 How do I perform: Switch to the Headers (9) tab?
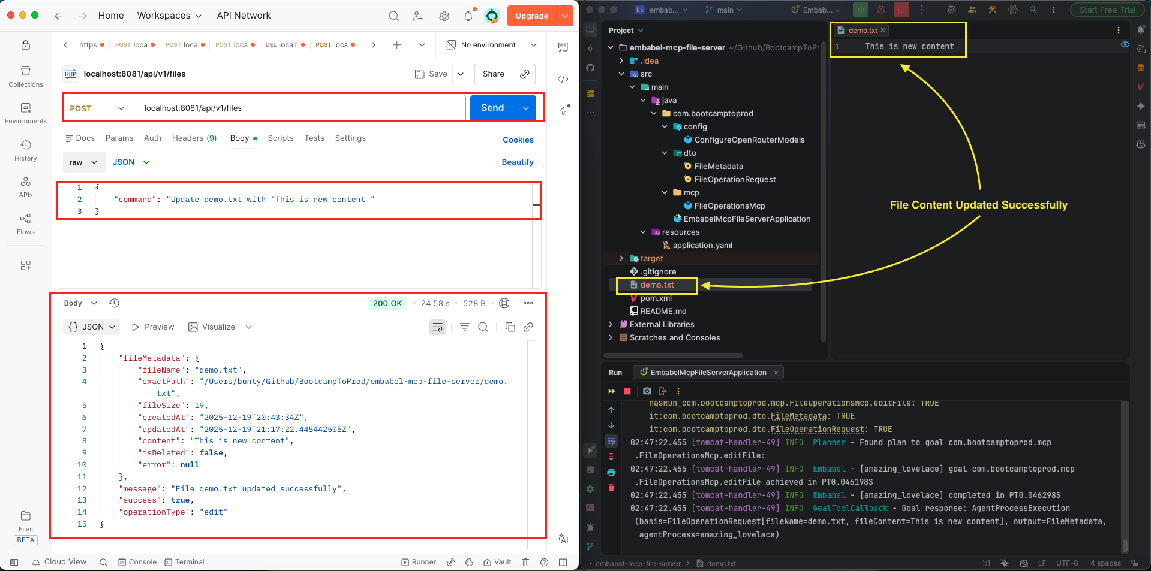(x=194, y=138)
